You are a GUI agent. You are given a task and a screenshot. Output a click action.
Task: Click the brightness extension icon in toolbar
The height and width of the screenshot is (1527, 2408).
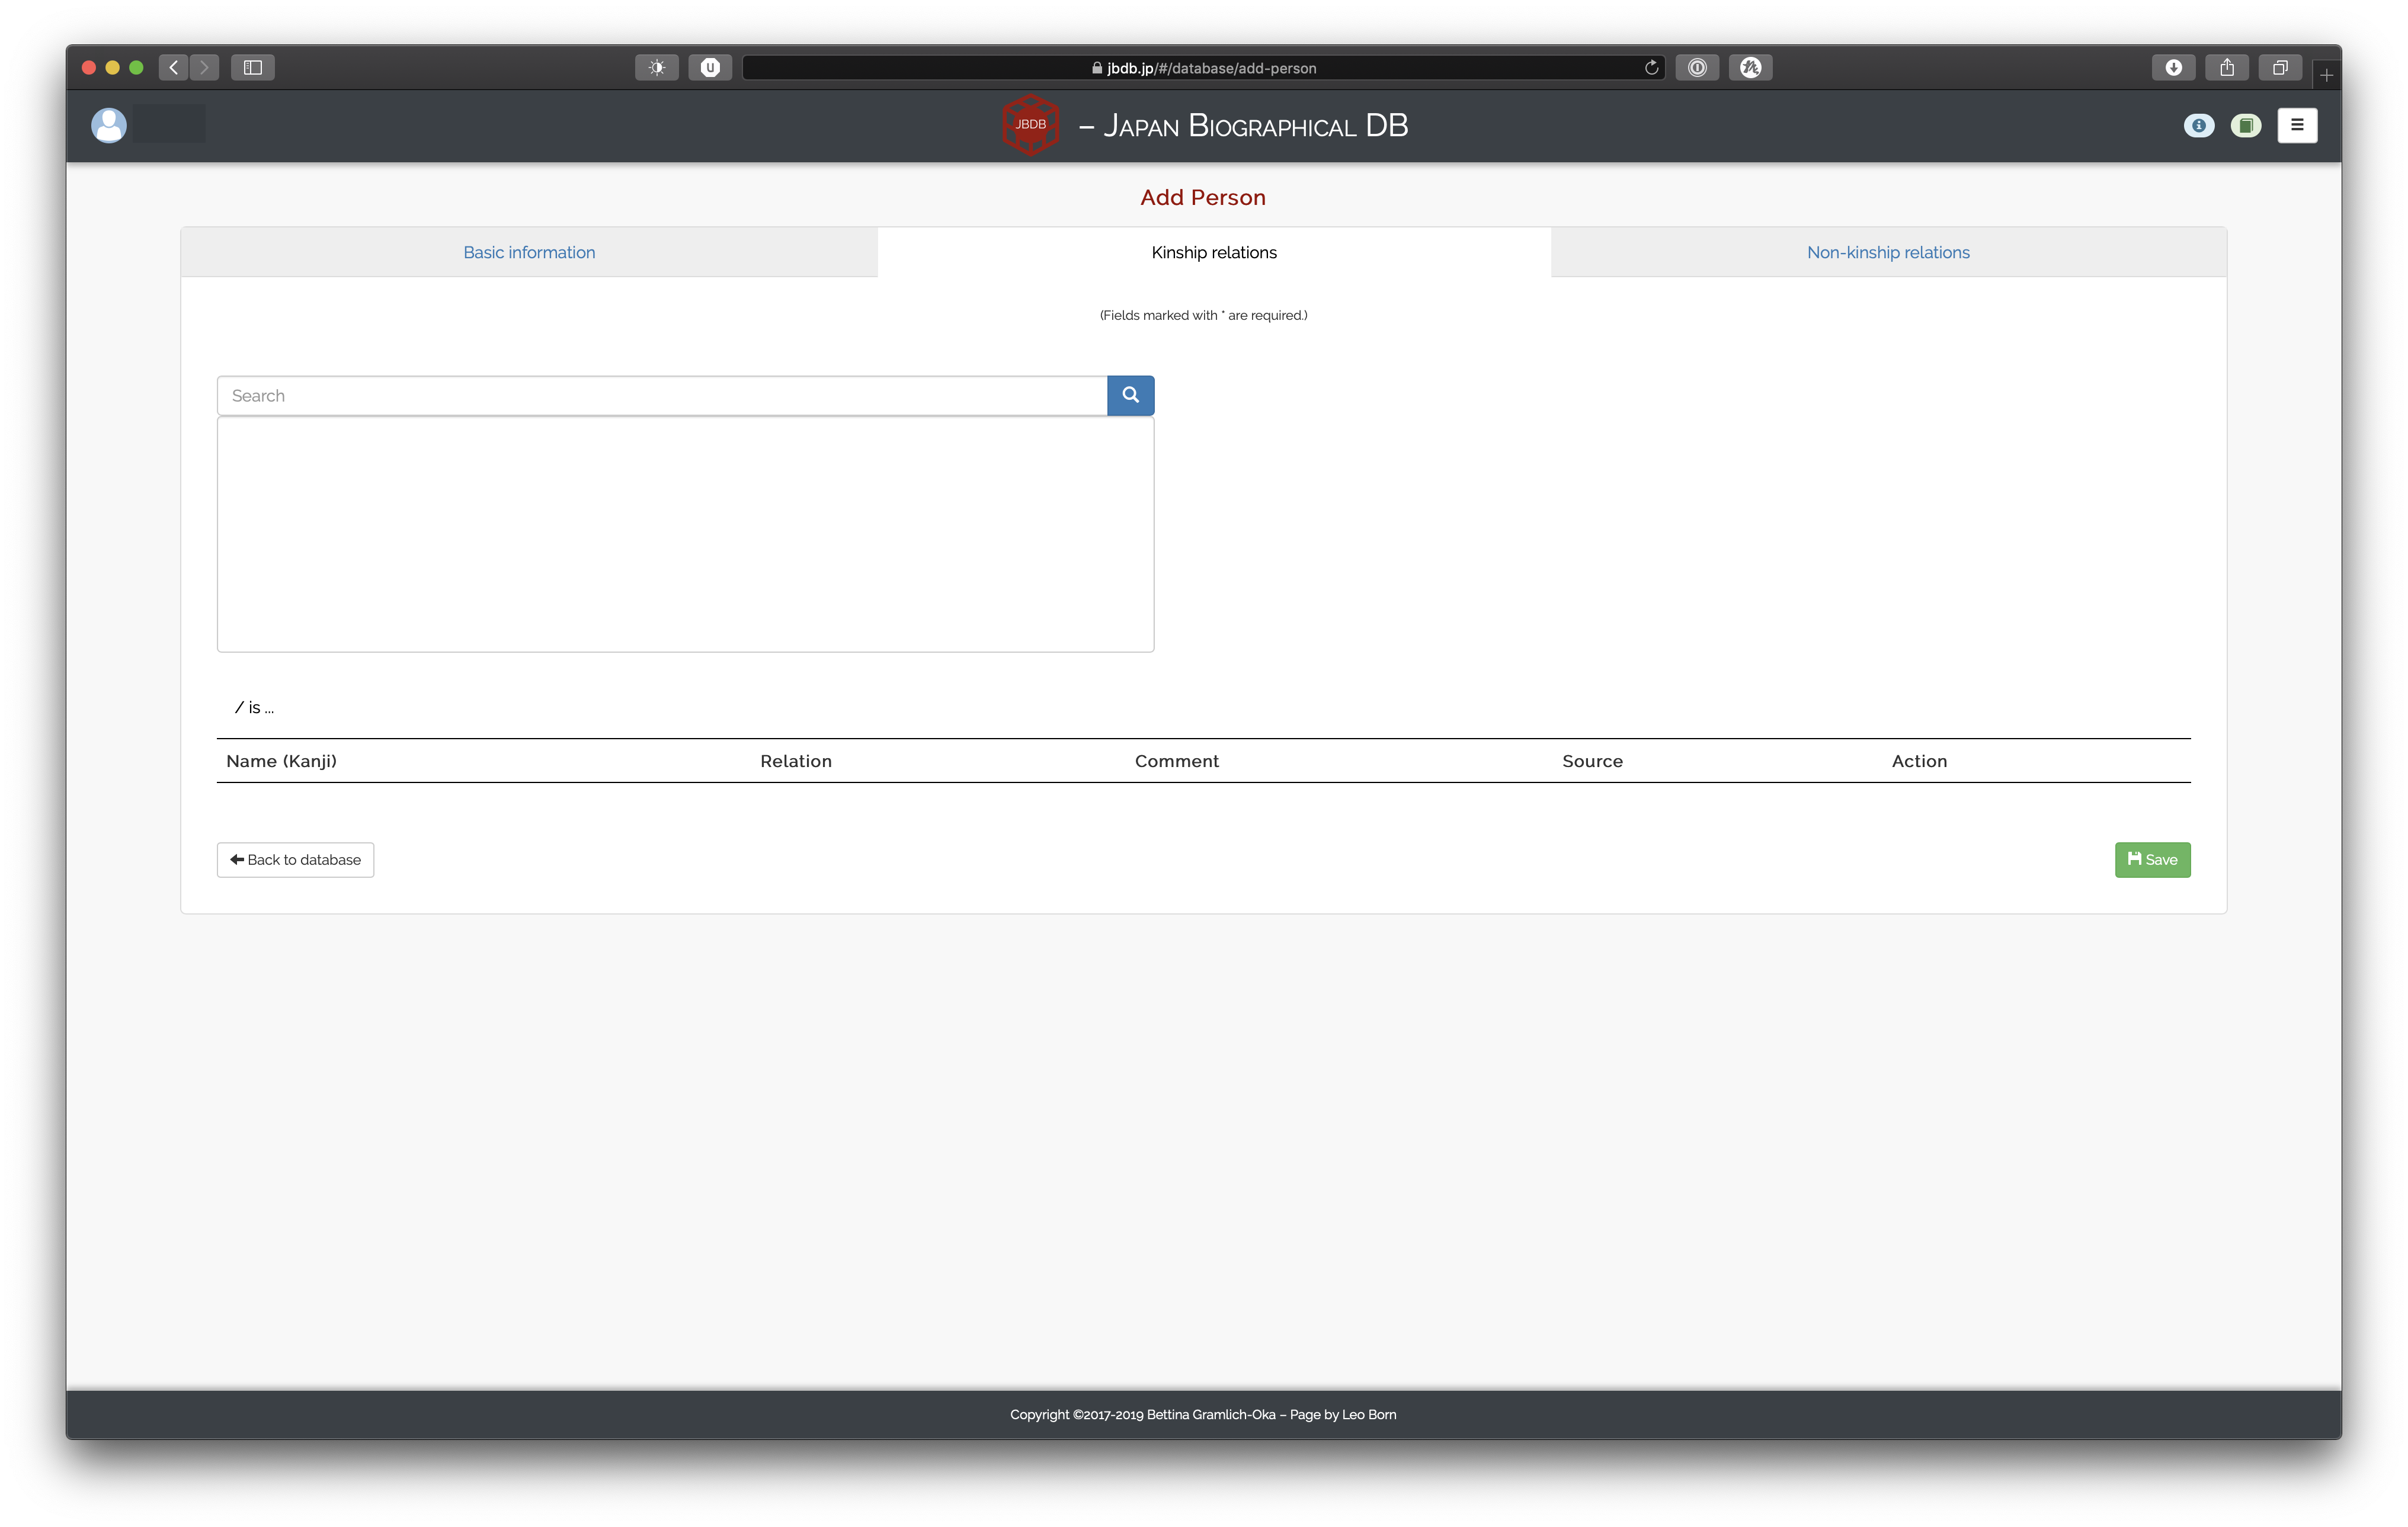[x=657, y=67]
